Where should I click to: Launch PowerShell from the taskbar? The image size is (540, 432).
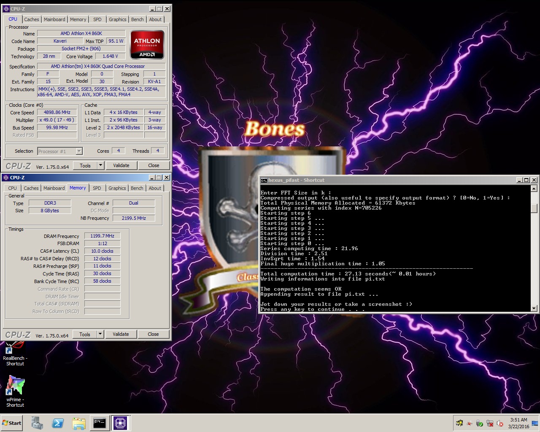[x=58, y=423]
